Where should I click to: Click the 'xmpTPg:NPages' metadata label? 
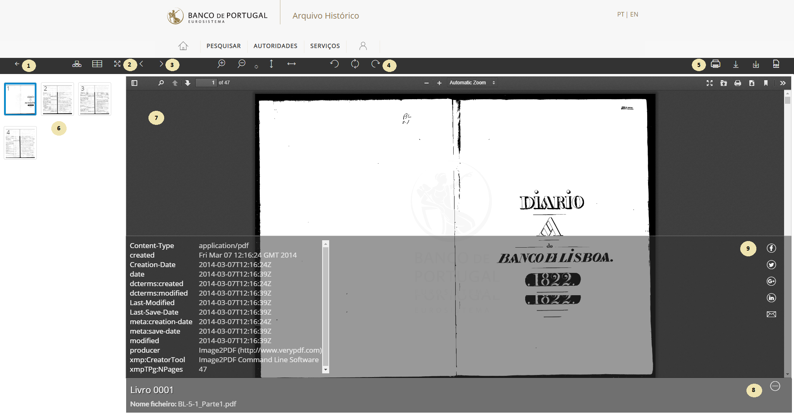tap(156, 369)
